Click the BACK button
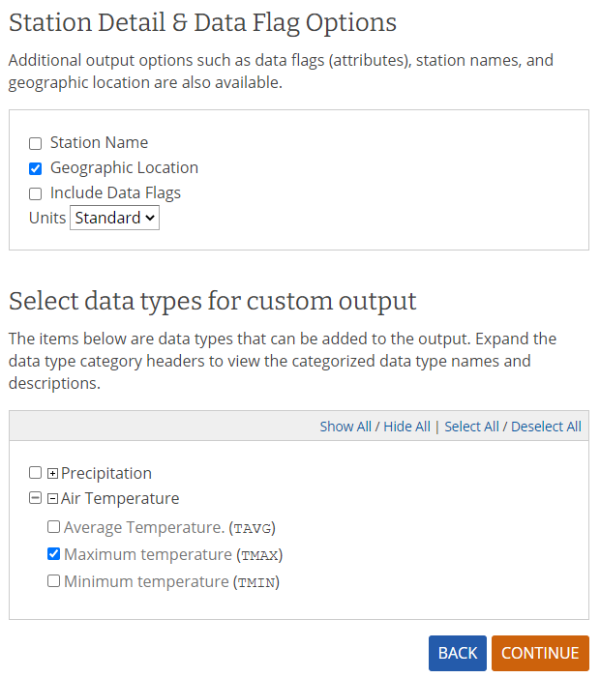This screenshot has width=600, height=678. point(457,653)
